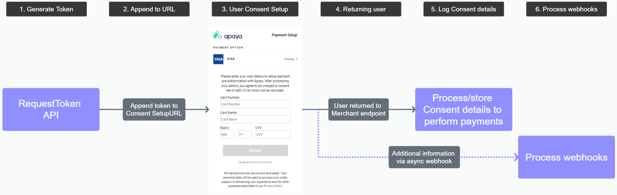
Task: Click the expiry month MM field
Action: (x=227, y=135)
